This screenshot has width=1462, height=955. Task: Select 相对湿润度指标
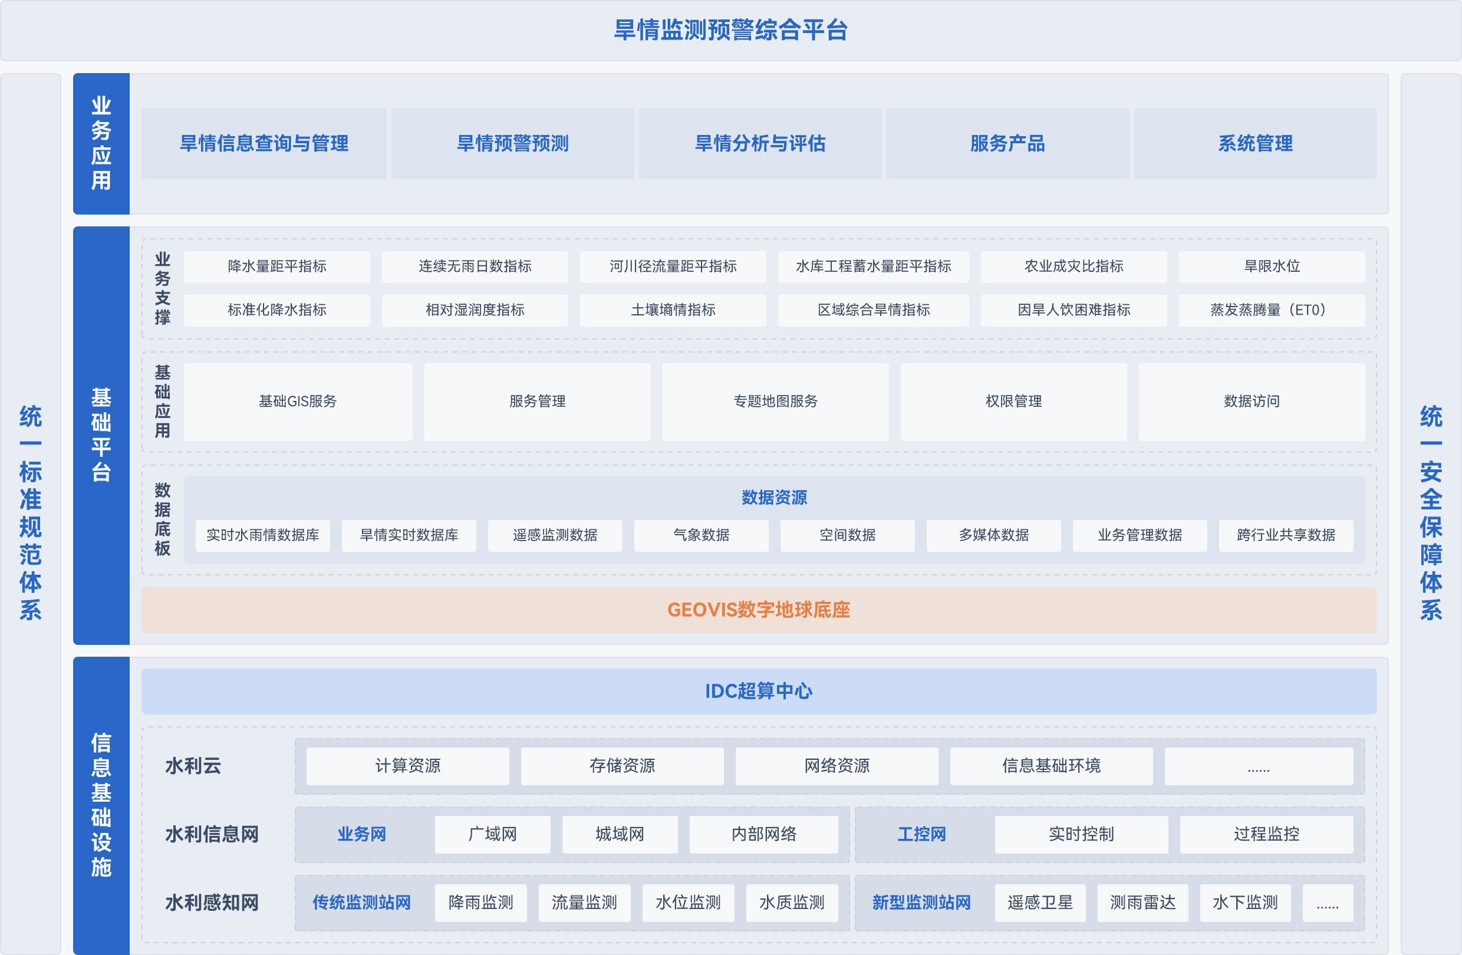[475, 310]
